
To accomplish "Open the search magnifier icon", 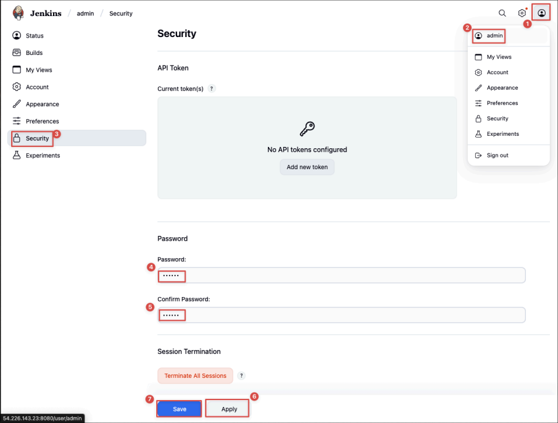I will click(x=502, y=13).
